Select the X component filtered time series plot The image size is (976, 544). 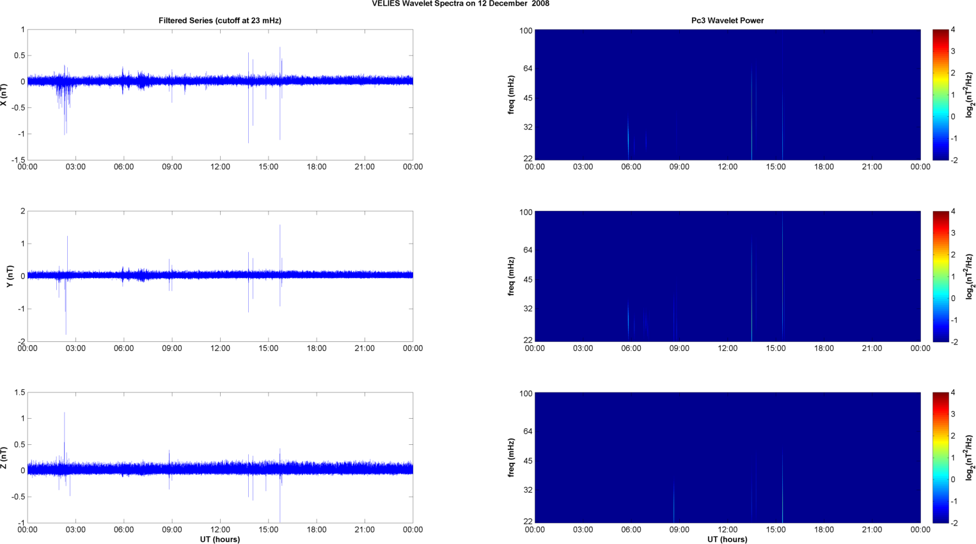tap(220, 95)
